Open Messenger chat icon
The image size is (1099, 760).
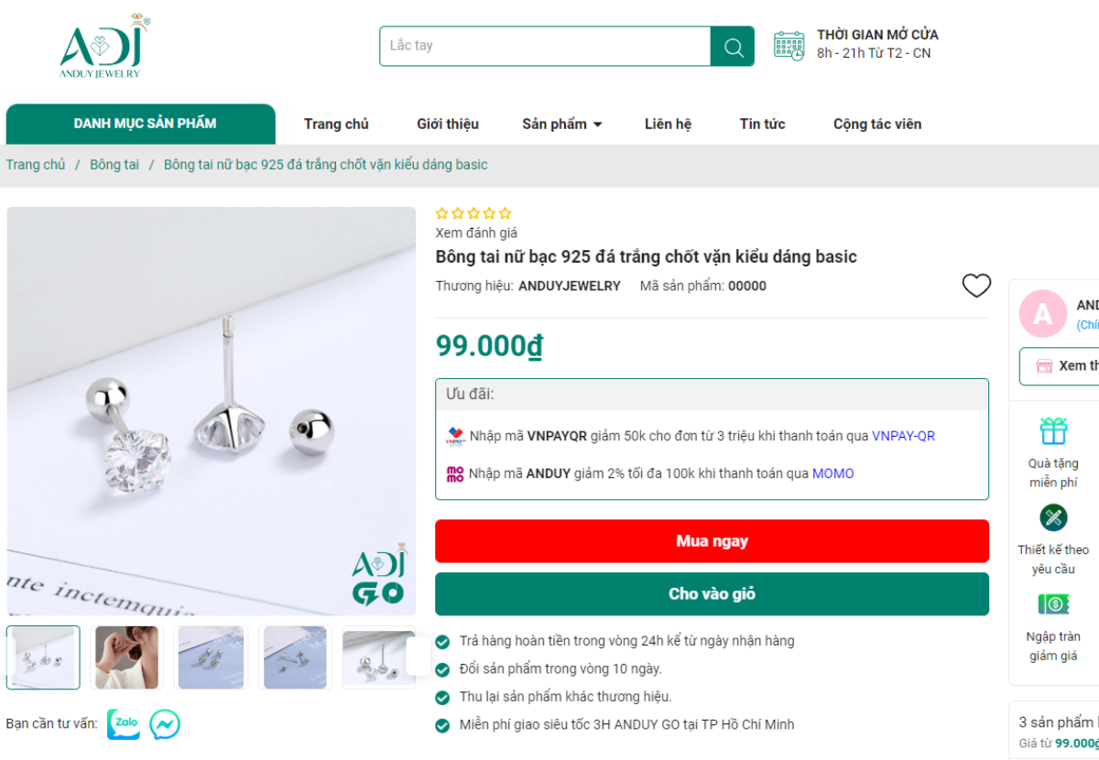tap(165, 724)
